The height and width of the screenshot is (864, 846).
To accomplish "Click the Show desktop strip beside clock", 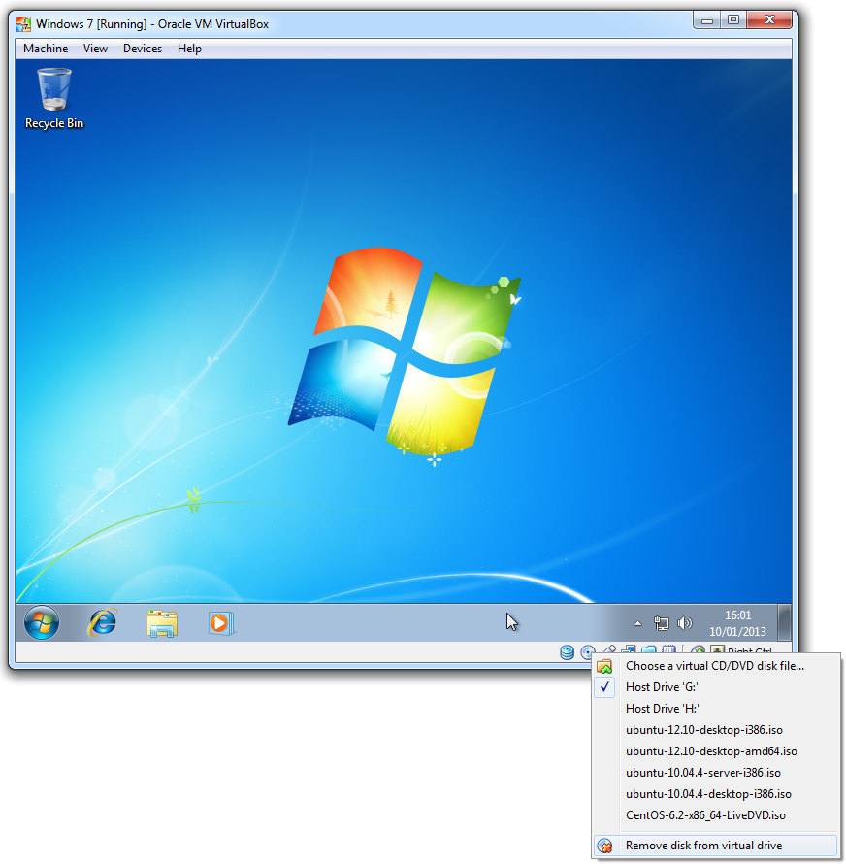I will (784, 622).
